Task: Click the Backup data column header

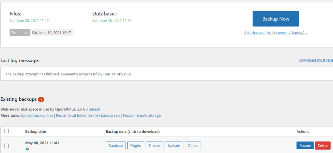Action: pyautogui.click(x=133, y=131)
